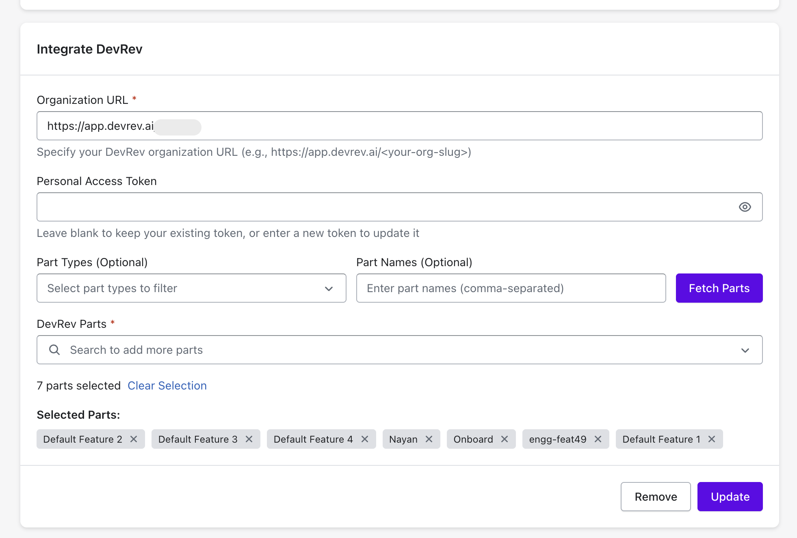This screenshot has height=538, width=797.
Task: Remove Default Feature 4 chip
Action: click(365, 439)
